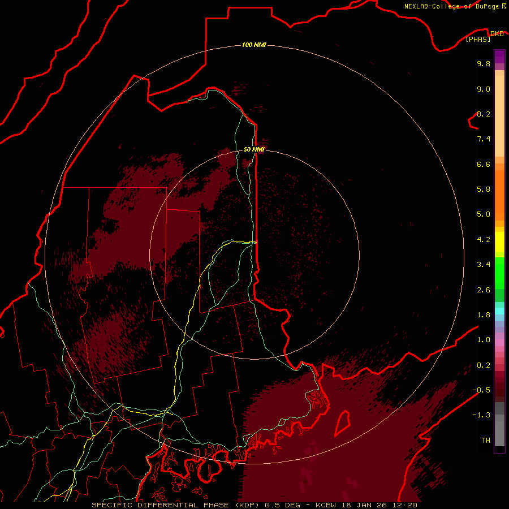Click the 5.0 legend value
509x509 pixels.
484,214
